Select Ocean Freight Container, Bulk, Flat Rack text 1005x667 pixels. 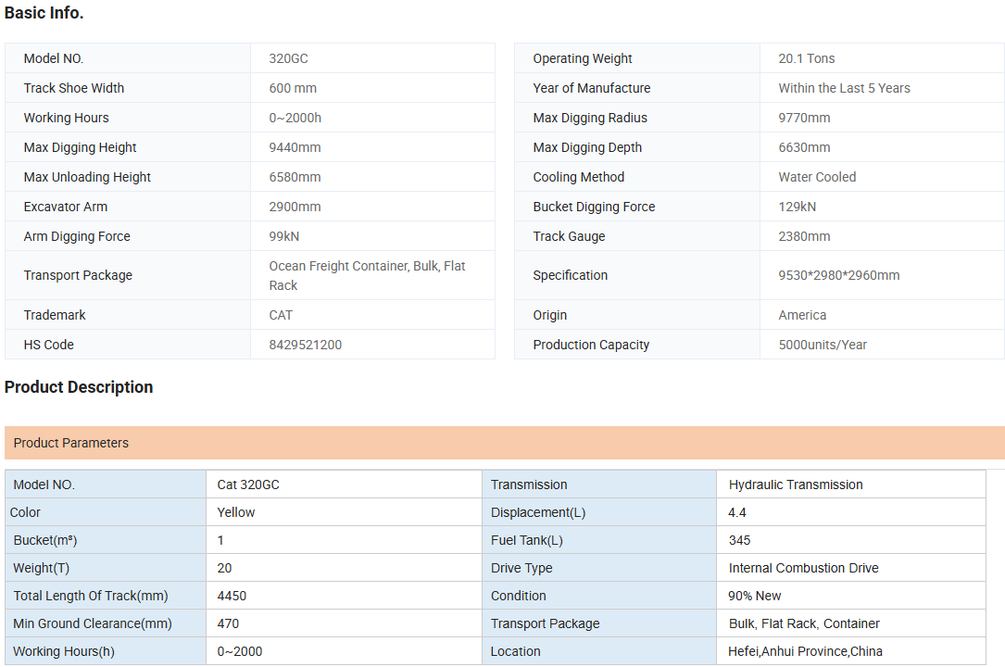point(367,275)
